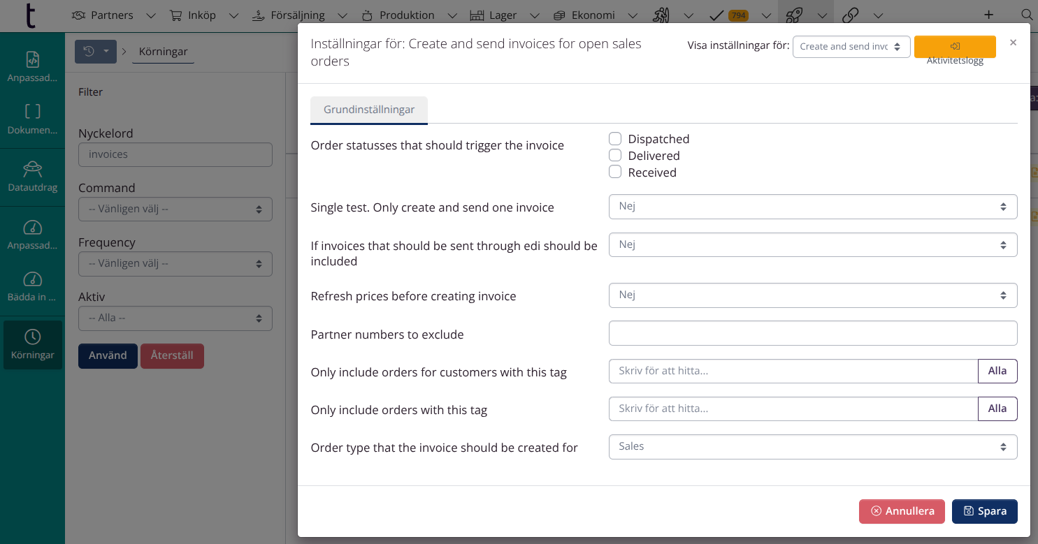The image size is (1038, 544).
Task: Open Dokument section in sidebar
Action: click(x=32, y=119)
